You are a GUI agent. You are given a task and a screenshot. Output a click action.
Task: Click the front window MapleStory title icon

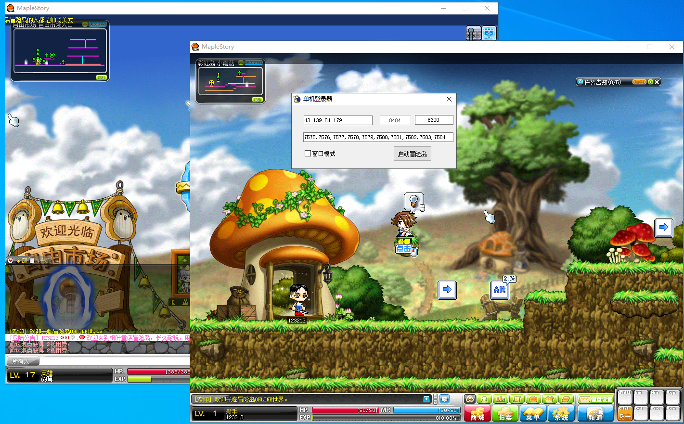point(195,47)
